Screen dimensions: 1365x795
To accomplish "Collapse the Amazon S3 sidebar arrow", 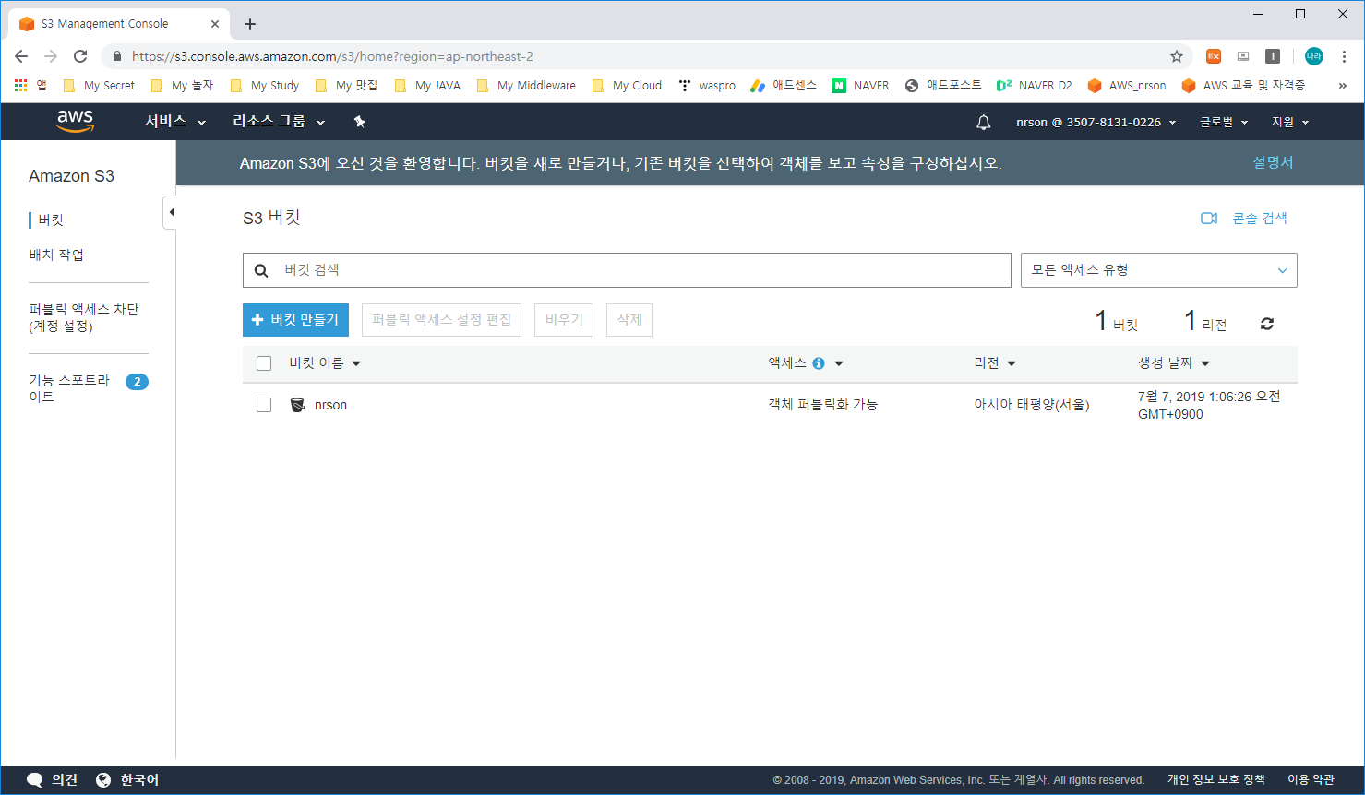I will 171,212.
